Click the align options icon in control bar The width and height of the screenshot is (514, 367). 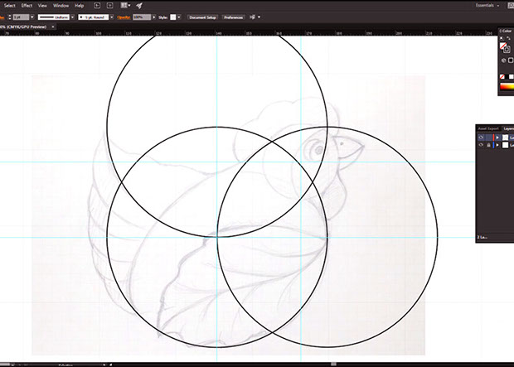[252, 17]
